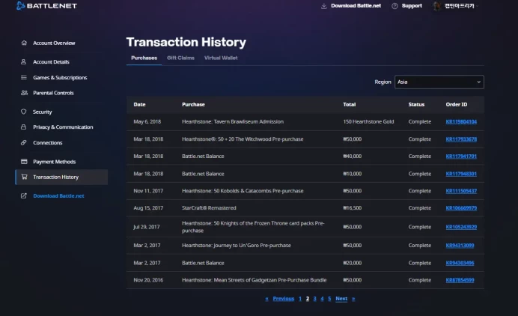Open order KR106669979

click(x=461, y=208)
